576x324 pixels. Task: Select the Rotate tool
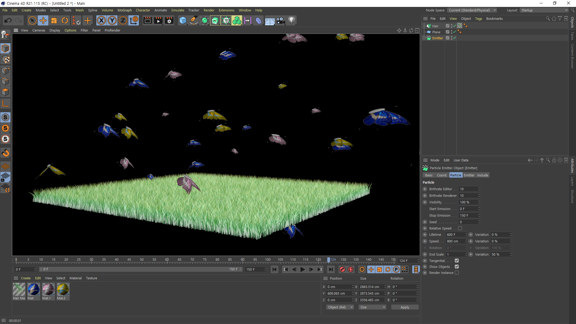pos(65,21)
